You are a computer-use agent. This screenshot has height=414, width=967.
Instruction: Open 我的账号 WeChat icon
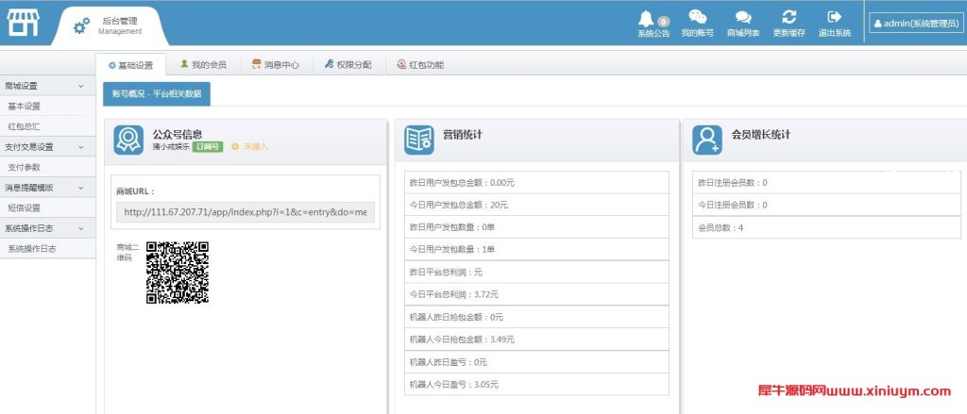click(697, 18)
